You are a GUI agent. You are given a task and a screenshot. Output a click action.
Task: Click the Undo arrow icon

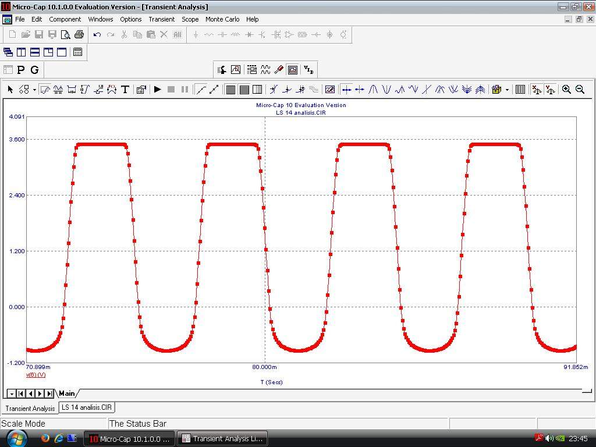point(97,35)
